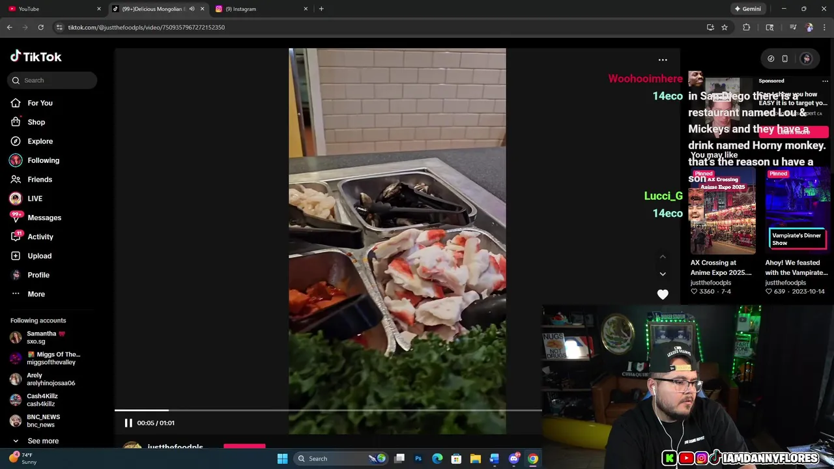Click the TikTok coins icon in header
The width and height of the screenshot is (834, 469).
[x=771, y=59]
